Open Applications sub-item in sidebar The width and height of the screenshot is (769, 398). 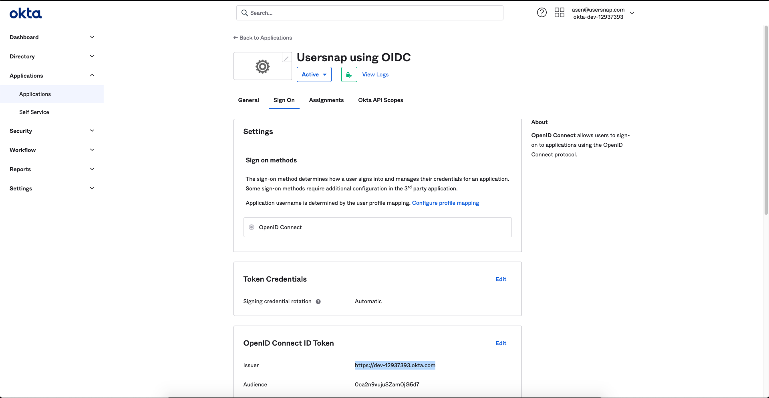[x=52, y=94]
